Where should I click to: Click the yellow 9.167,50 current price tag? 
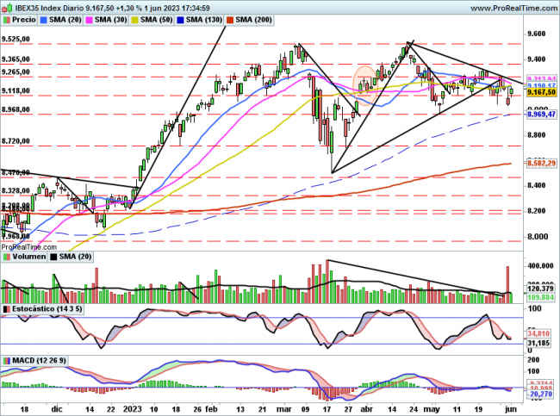point(541,92)
